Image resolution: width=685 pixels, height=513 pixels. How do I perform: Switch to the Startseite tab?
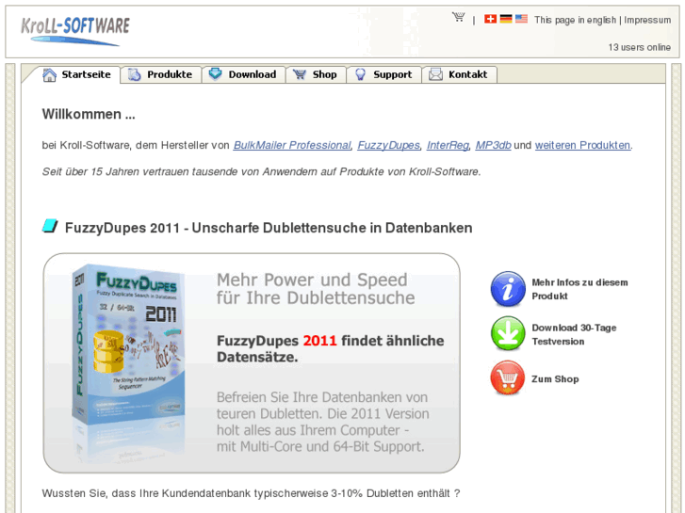click(x=77, y=74)
